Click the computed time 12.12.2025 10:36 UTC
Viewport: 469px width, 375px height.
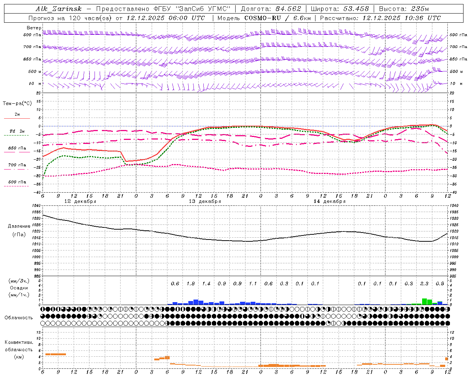pyautogui.click(x=402, y=18)
